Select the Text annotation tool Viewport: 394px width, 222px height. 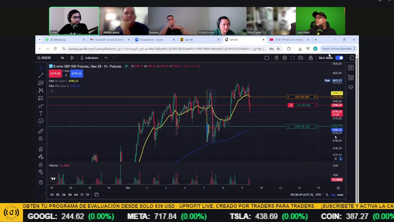click(41, 113)
